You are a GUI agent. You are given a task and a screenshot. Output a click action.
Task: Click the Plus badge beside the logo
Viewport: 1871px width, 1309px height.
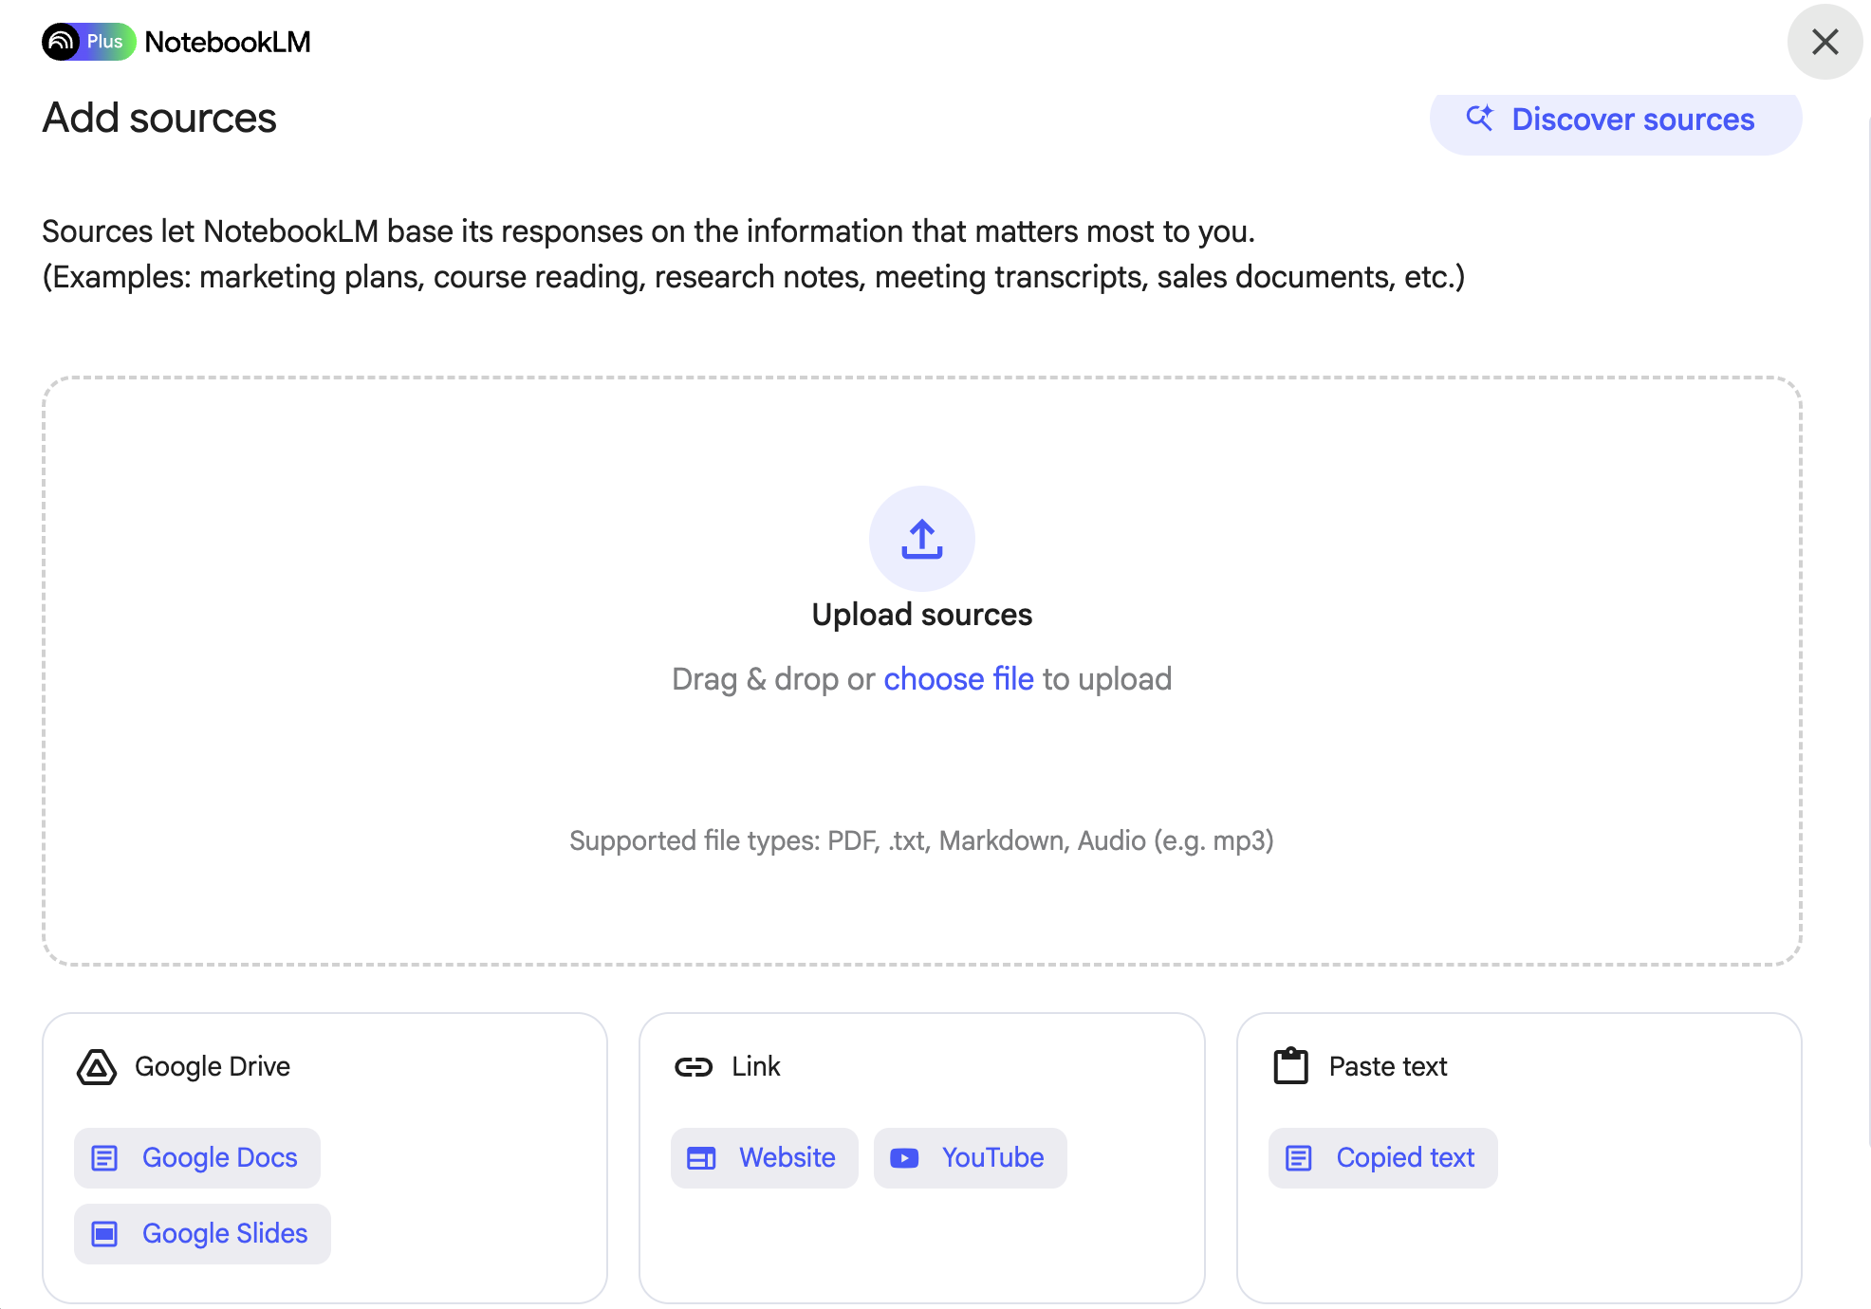click(x=105, y=42)
